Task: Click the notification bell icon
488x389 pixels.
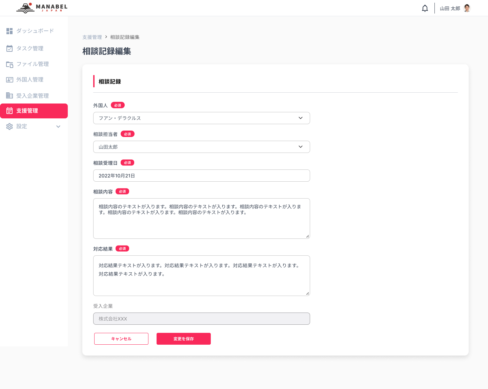Action: 425,8
